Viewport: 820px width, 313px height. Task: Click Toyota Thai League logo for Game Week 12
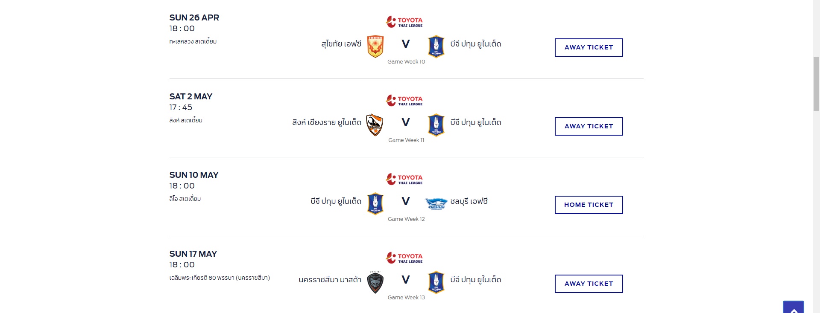click(x=404, y=179)
